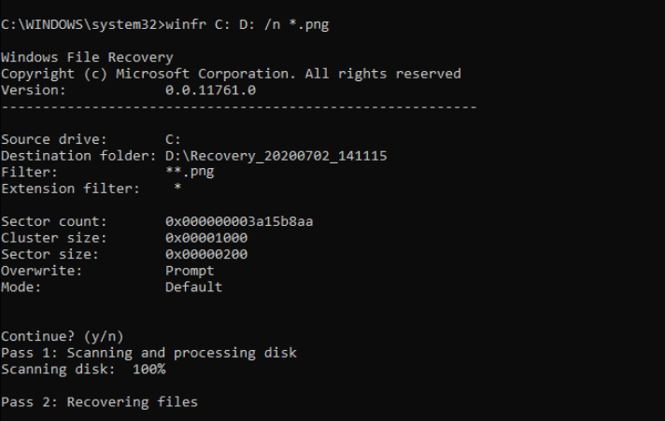Click the Overwrite setting "Prompt" value
Image resolution: width=665 pixels, height=421 pixels.
[190, 271]
